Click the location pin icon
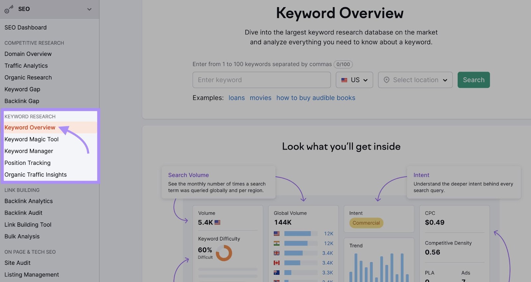 386,80
